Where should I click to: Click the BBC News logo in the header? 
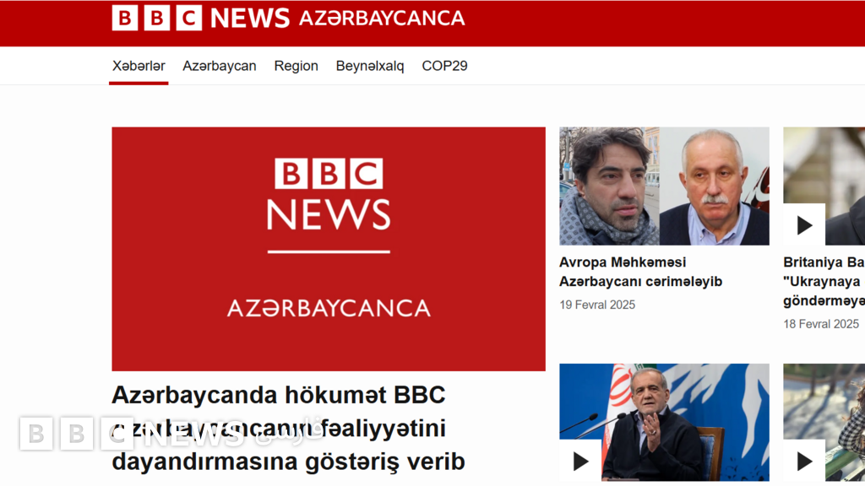coord(200,18)
